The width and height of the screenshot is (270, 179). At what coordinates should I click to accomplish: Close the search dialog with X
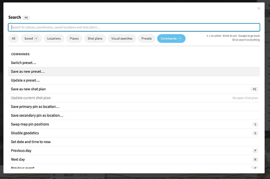[x=259, y=9]
